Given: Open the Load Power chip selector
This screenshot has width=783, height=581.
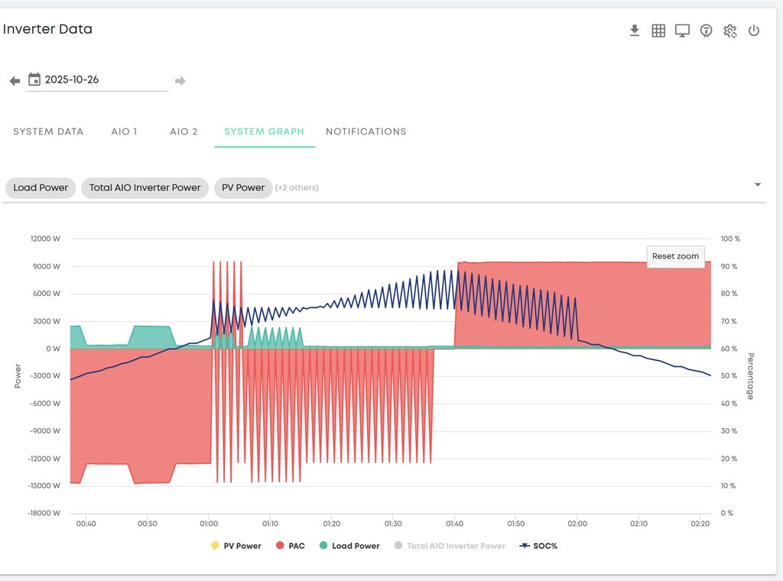Looking at the screenshot, I should (x=41, y=187).
